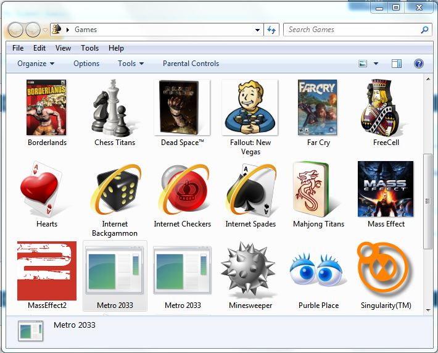Select the Internet Checkers icon
The image size is (438, 353).
183,189
